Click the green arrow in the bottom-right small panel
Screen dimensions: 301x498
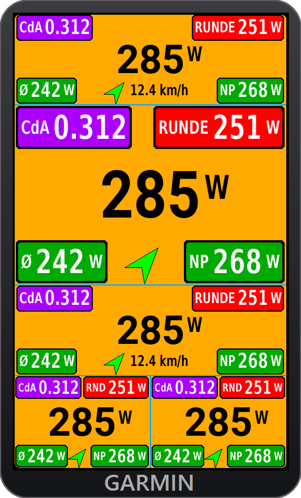[x=213, y=457]
